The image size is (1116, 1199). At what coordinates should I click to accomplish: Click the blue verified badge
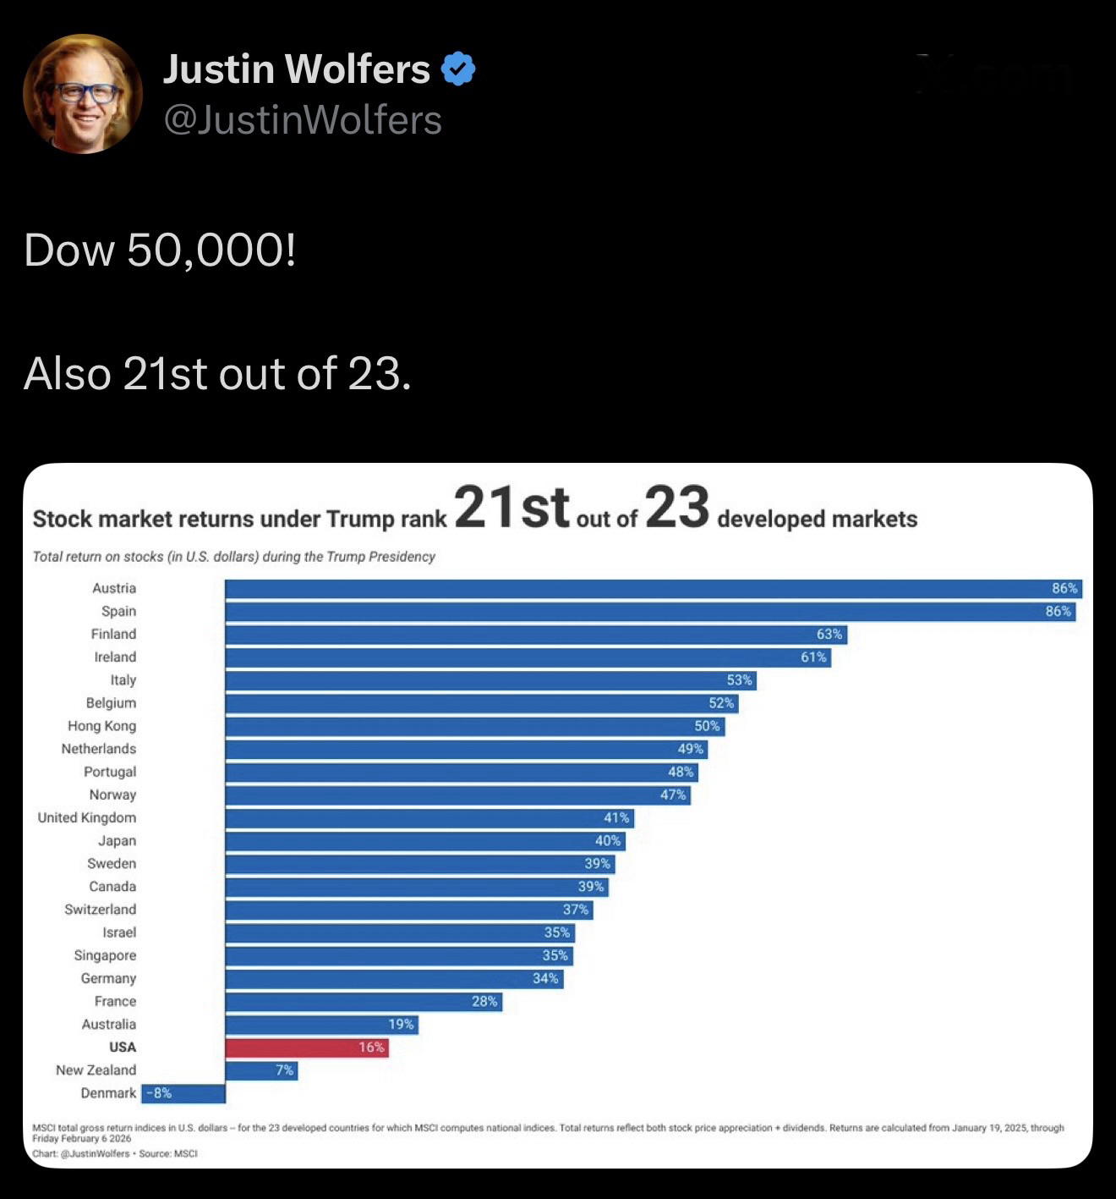point(458,69)
